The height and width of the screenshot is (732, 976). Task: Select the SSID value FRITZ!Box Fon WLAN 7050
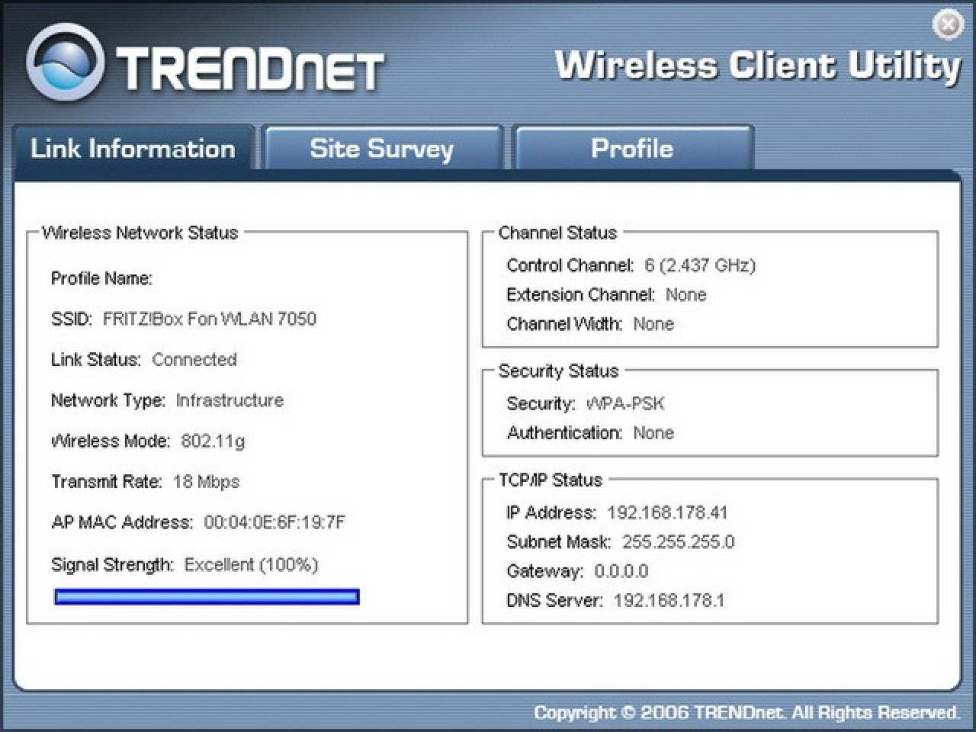pos(210,319)
